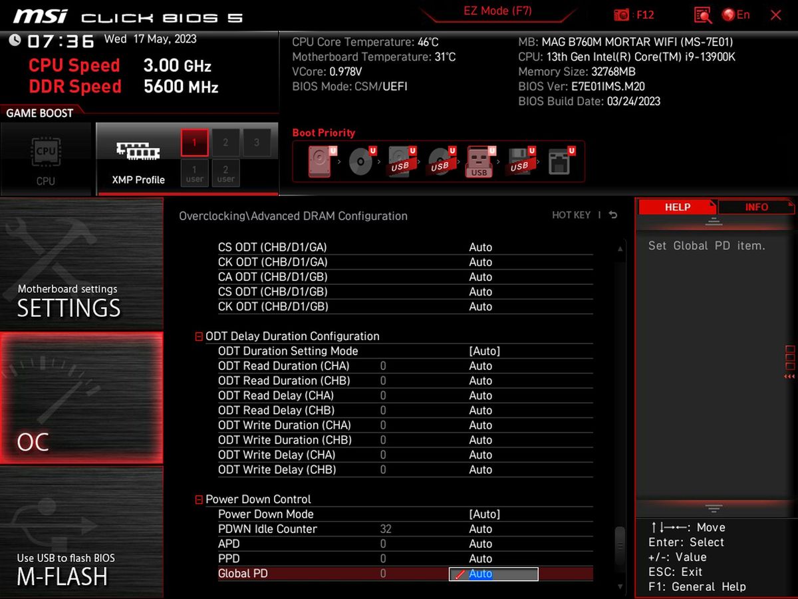Select ODT Read Delay (CHA) row
The height and width of the screenshot is (599, 798).
(x=405, y=395)
